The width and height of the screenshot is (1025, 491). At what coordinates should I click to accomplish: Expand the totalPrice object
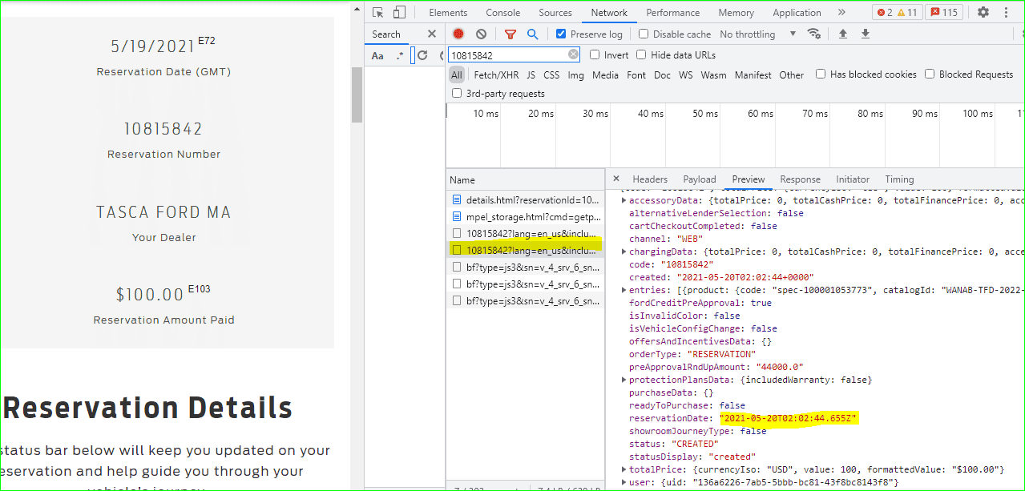[x=624, y=469]
